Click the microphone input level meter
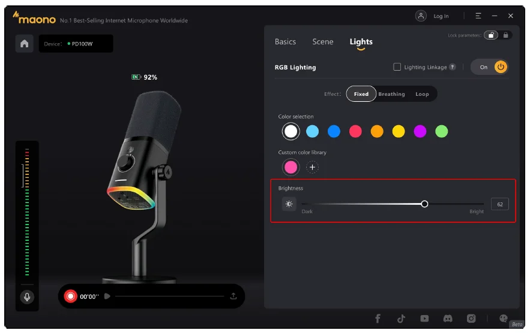Image resolution: width=530 pixels, height=333 pixels. click(x=26, y=212)
